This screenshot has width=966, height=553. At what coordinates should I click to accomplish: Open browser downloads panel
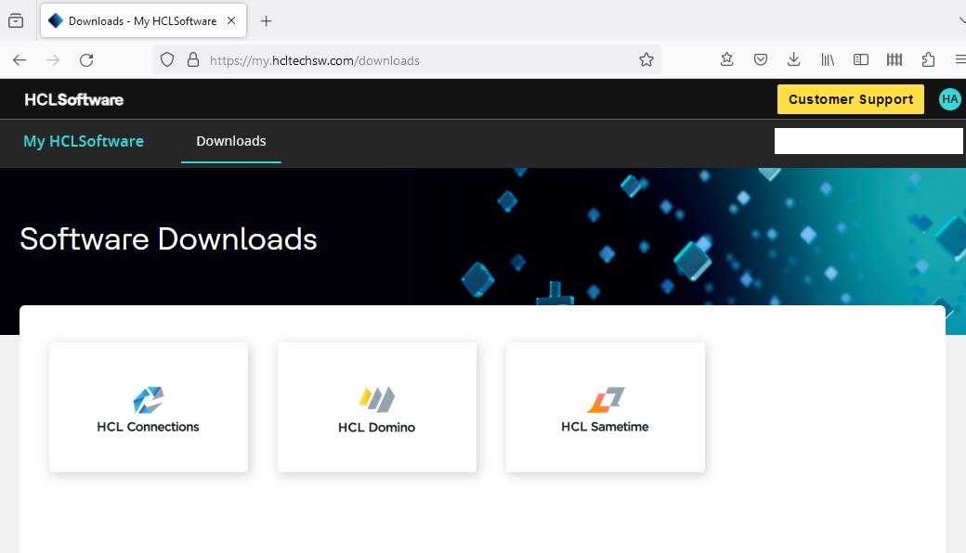point(793,59)
